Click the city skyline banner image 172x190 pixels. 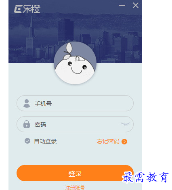coord(75,31)
